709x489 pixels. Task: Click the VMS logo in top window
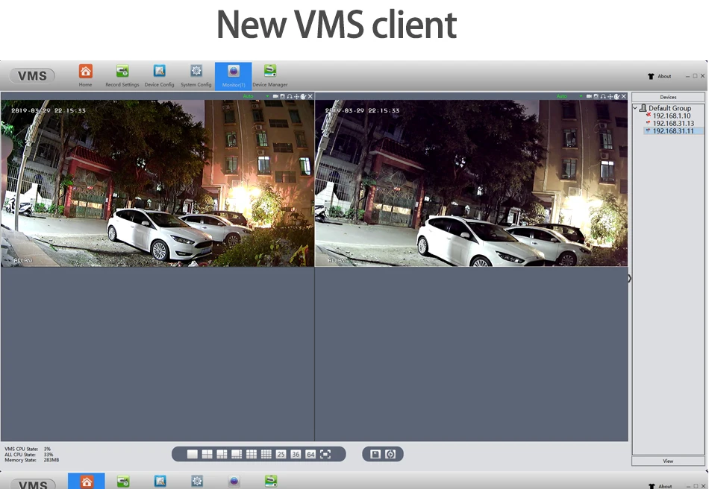coord(32,76)
